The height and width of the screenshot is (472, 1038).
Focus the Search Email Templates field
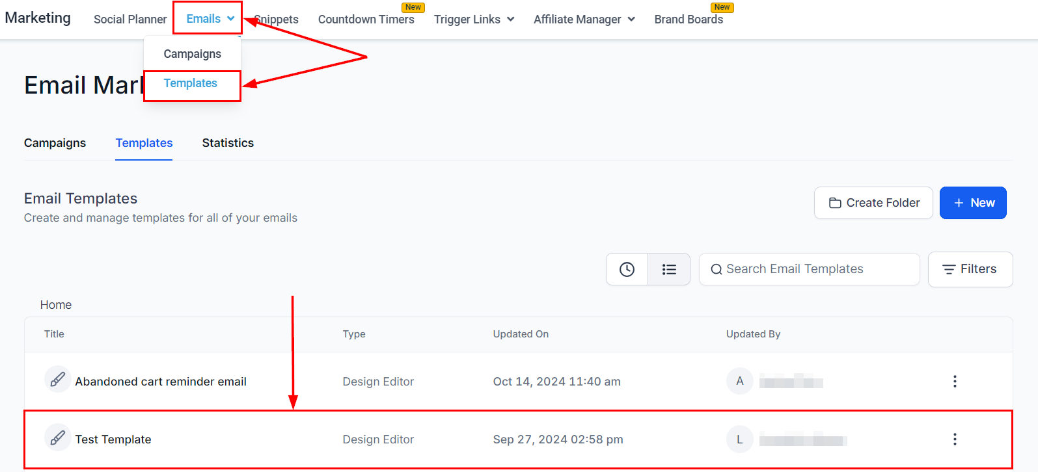[x=809, y=269]
